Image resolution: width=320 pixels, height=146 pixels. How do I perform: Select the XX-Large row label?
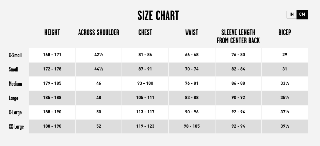[x=16, y=127]
